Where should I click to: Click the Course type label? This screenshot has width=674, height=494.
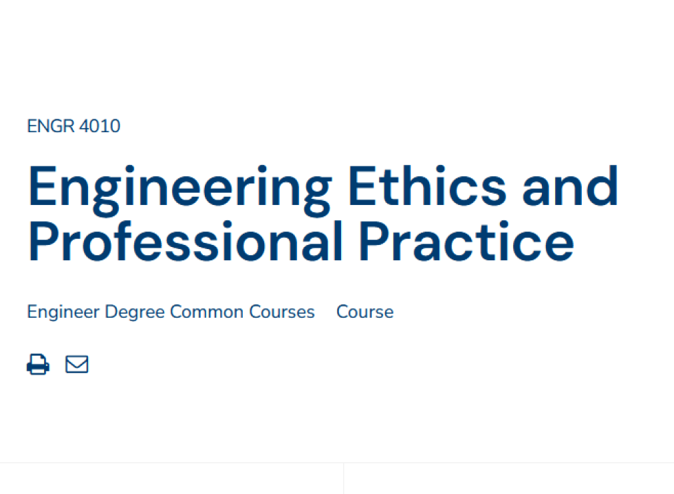364,312
